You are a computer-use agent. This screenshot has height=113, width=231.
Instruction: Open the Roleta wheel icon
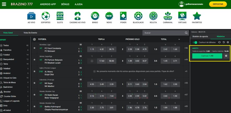(x=153, y=16)
